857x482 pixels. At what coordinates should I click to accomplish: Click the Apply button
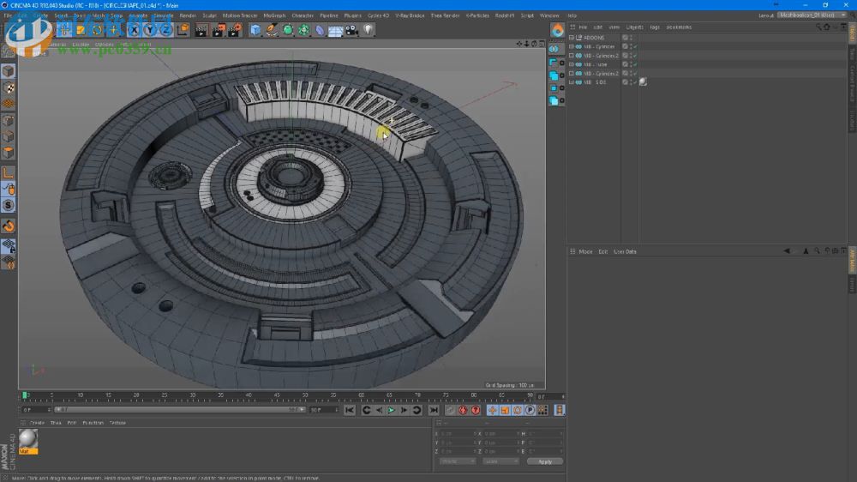coord(545,461)
